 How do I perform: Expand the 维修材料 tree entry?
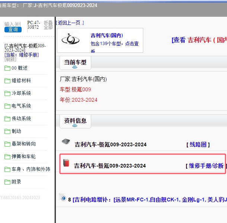tap(21, 80)
